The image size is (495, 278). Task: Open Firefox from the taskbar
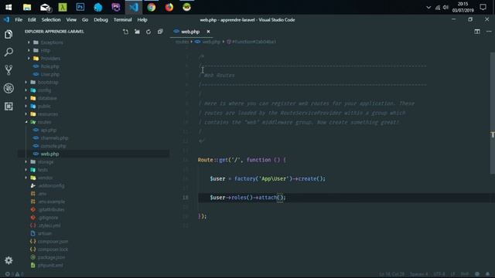[x=169, y=7]
